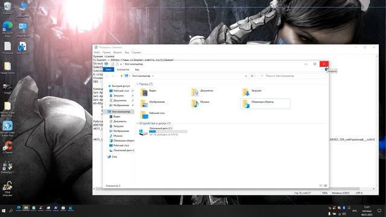Open the quick access toolbar dropdown arrow
386x217 pixels.
(121, 64)
